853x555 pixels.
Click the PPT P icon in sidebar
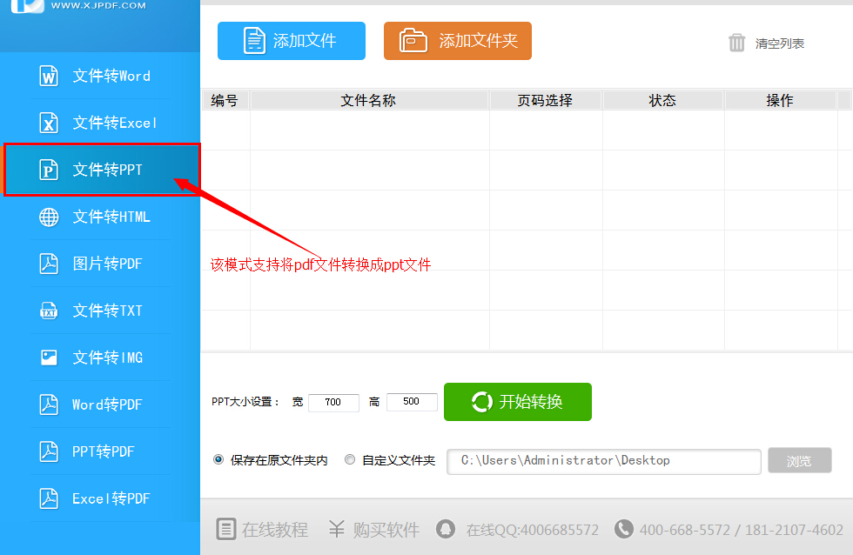click(49, 170)
